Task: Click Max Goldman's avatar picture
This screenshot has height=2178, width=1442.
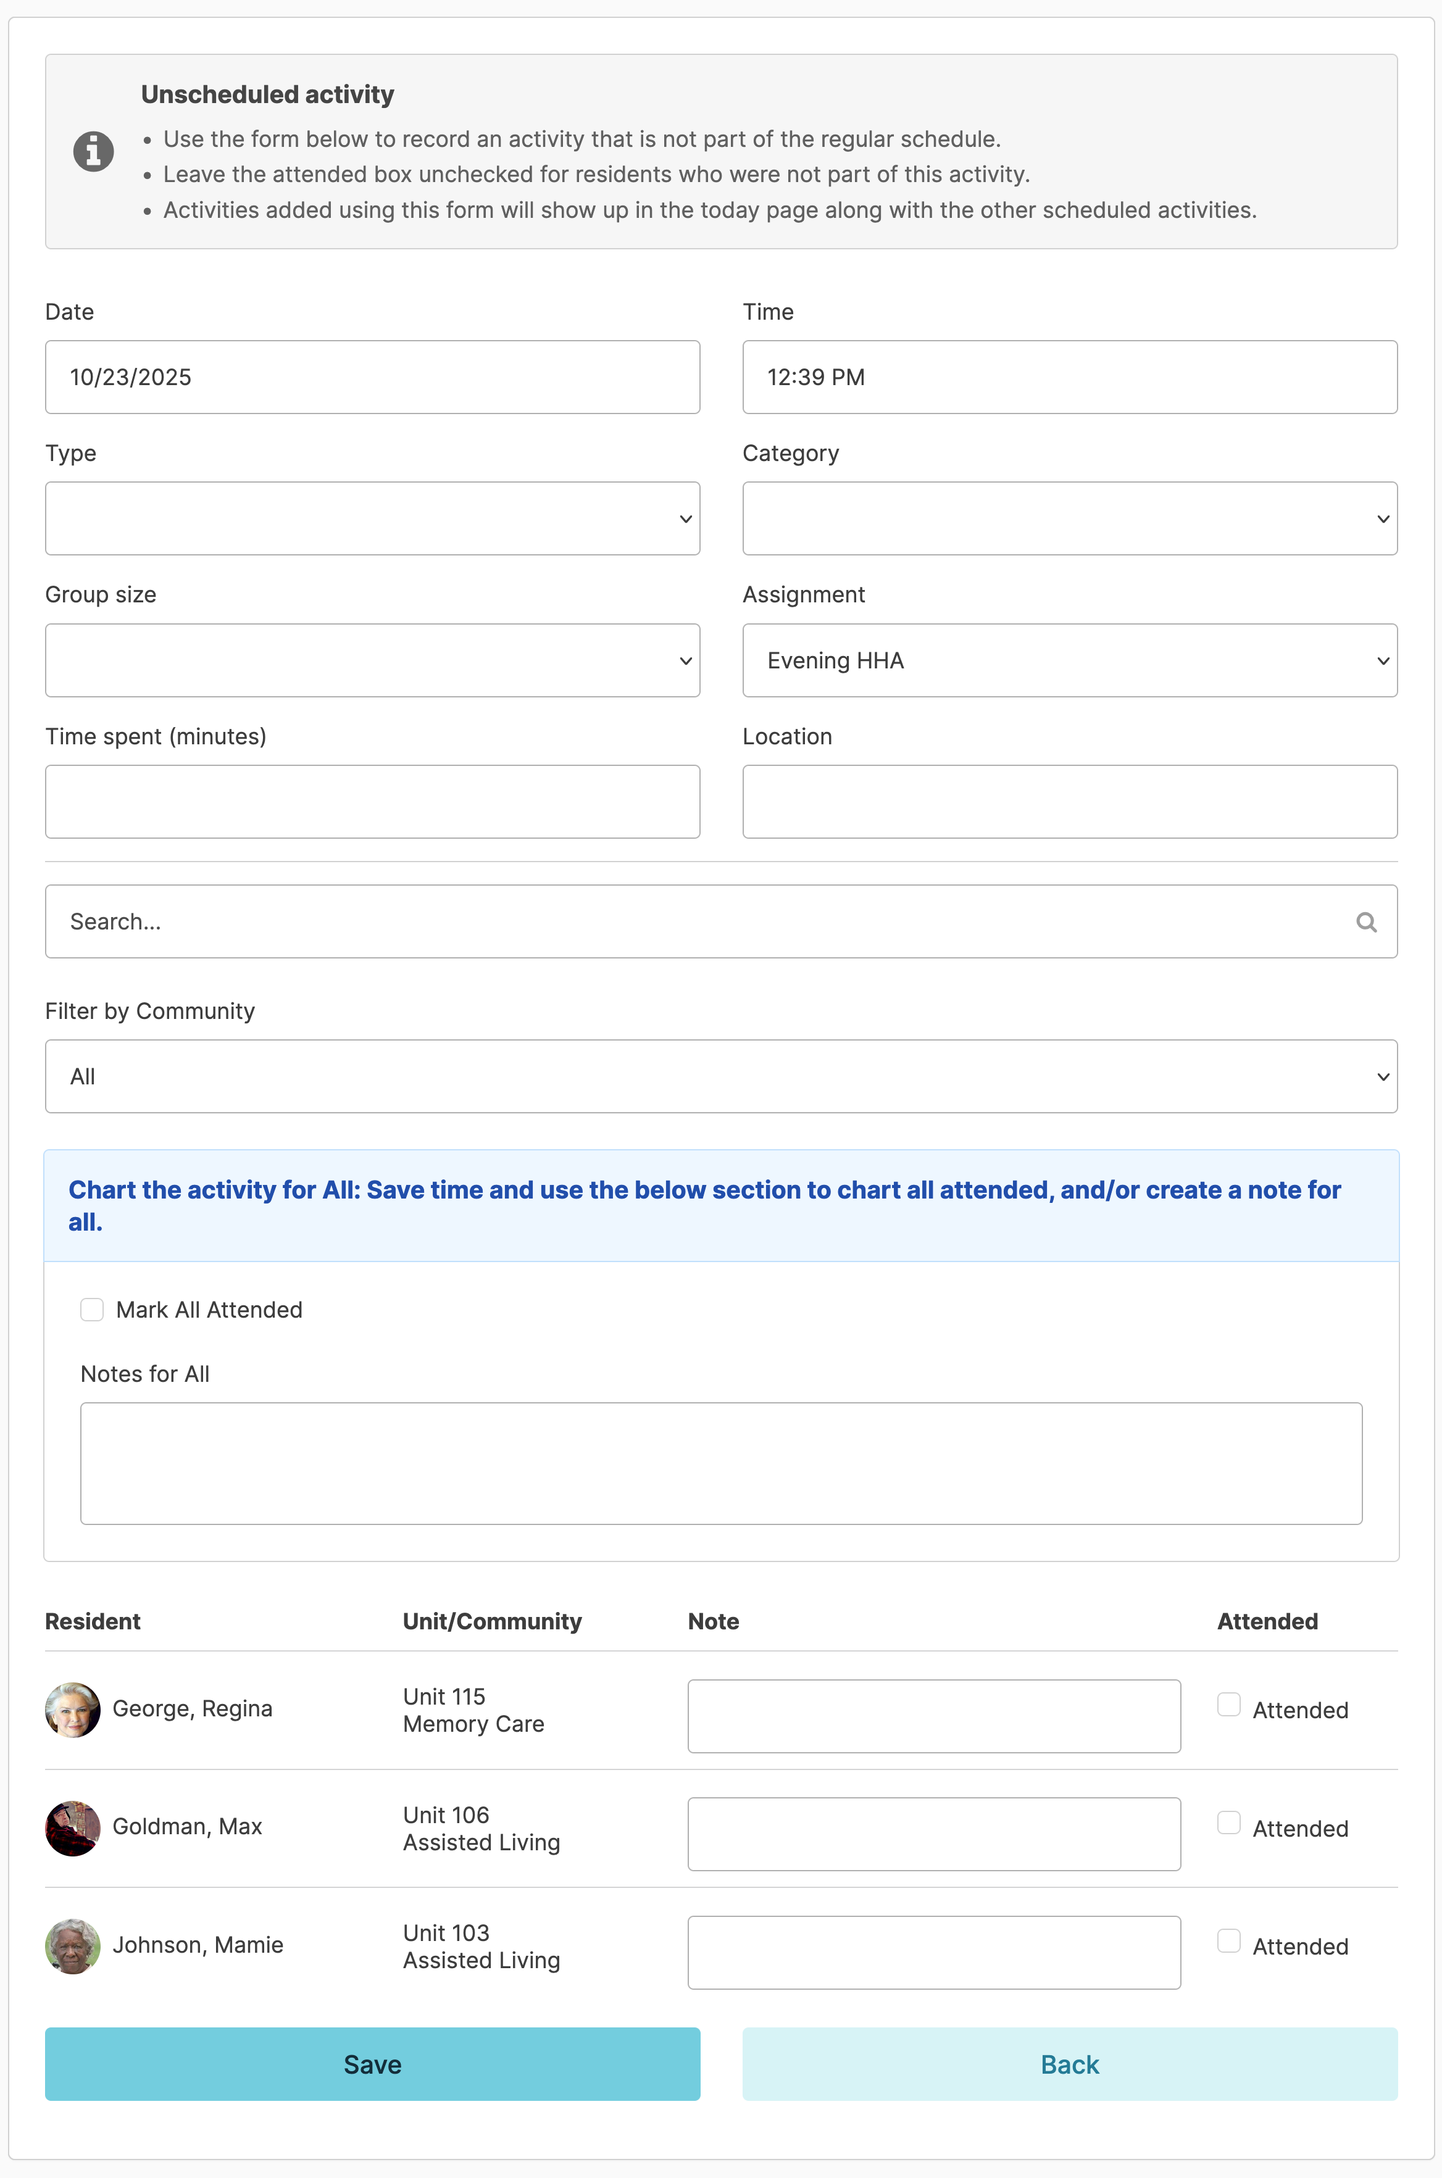Action: point(73,1827)
